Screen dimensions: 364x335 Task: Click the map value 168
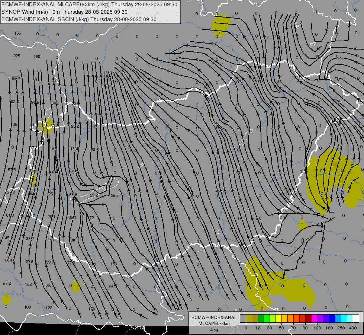[x=37, y=57]
